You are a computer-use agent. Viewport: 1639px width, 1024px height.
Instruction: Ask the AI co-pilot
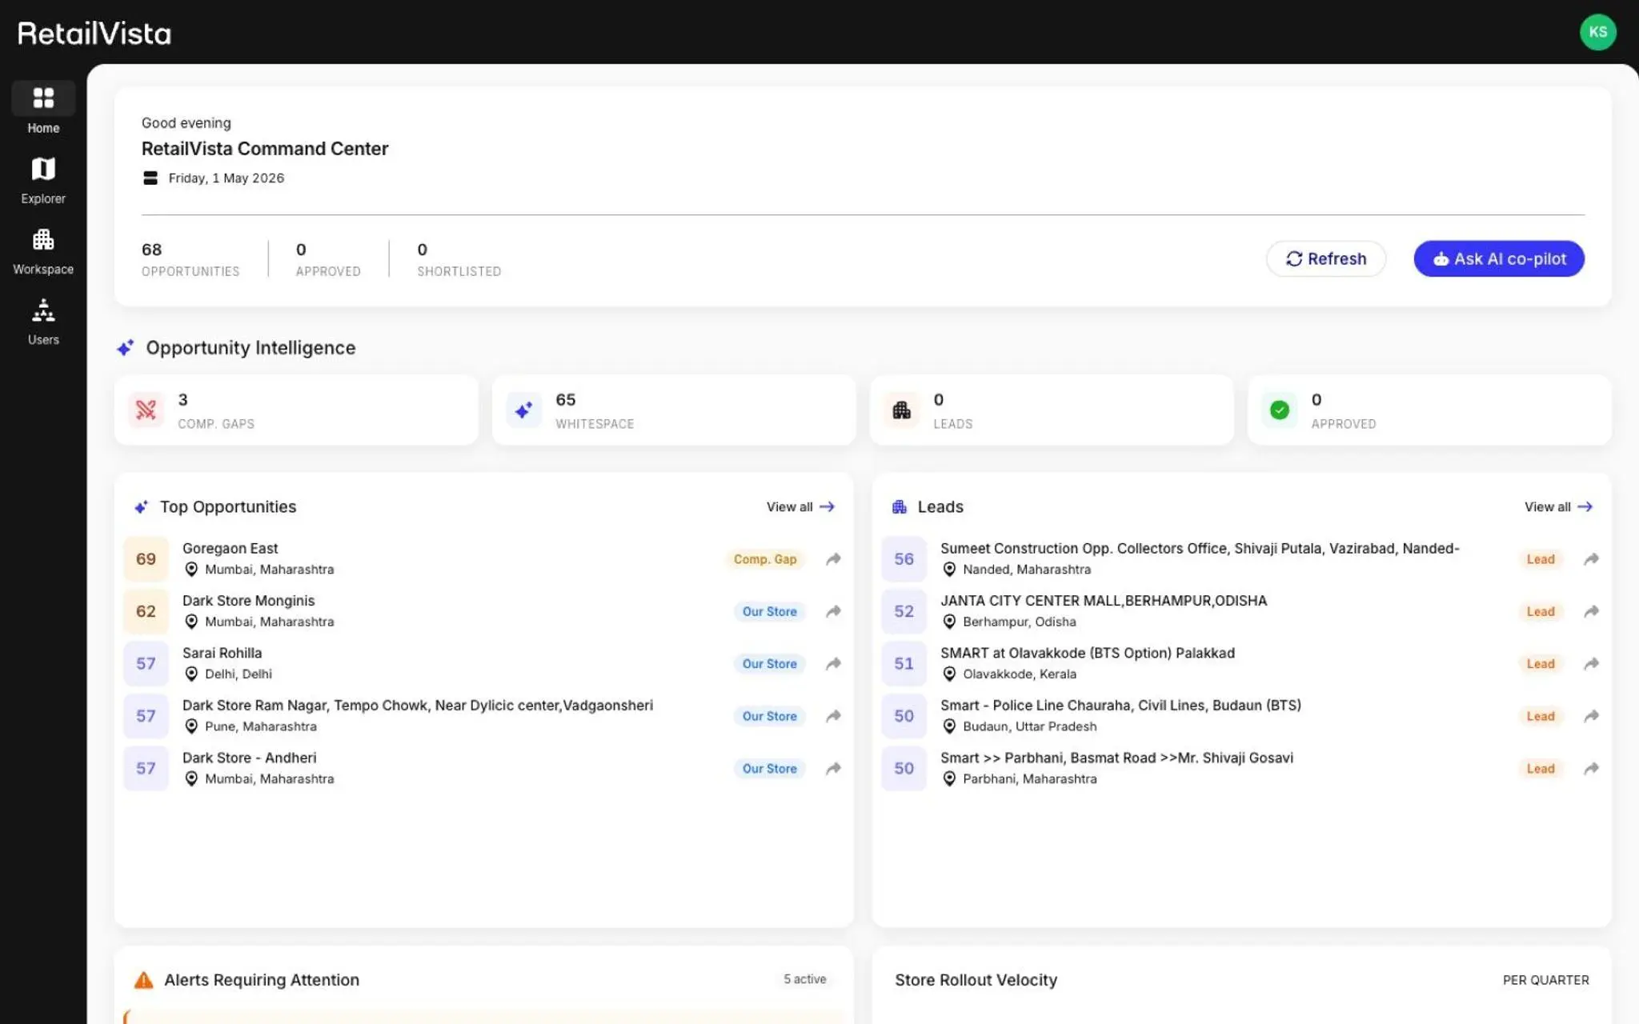(1498, 258)
